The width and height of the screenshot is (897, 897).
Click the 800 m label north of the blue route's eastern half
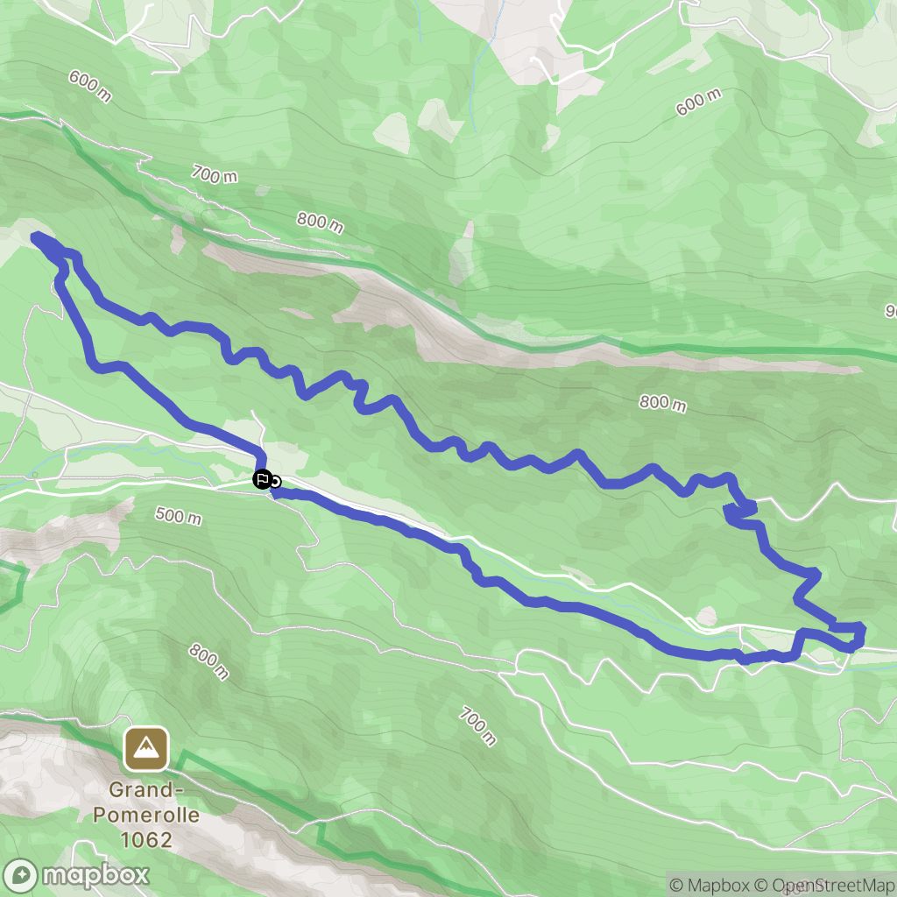tap(663, 403)
